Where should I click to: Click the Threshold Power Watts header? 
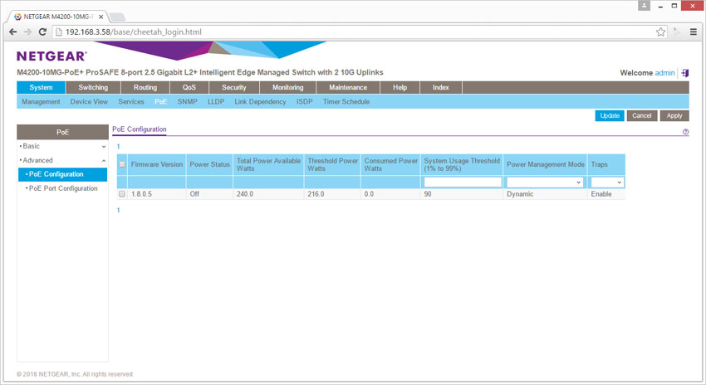333,164
